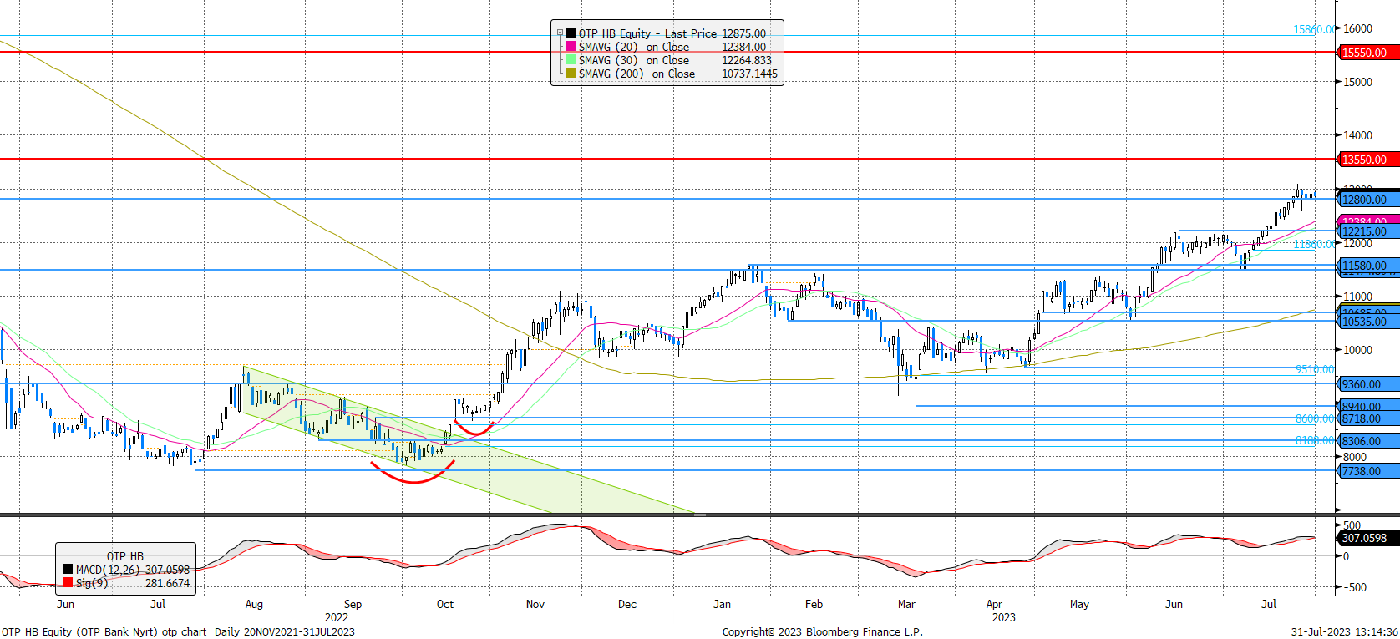Screen dimensions: 1400x639
Task: Click the Apr month label on time axis
Action: point(994,604)
